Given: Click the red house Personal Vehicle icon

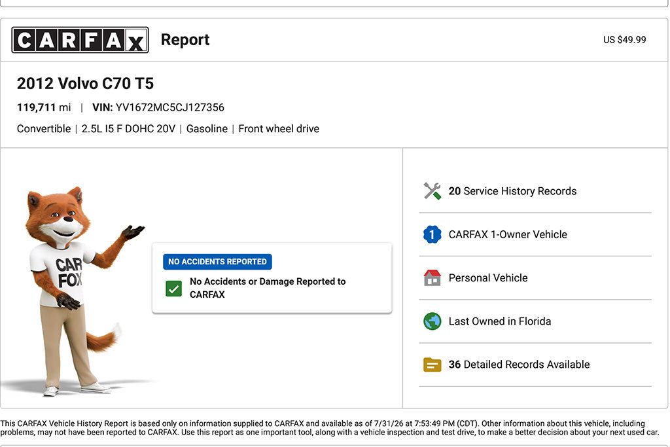Looking at the screenshot, I should pos(432,277).
